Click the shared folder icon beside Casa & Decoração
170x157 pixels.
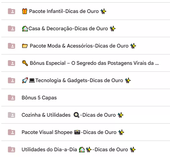click(x=12, y=29)
